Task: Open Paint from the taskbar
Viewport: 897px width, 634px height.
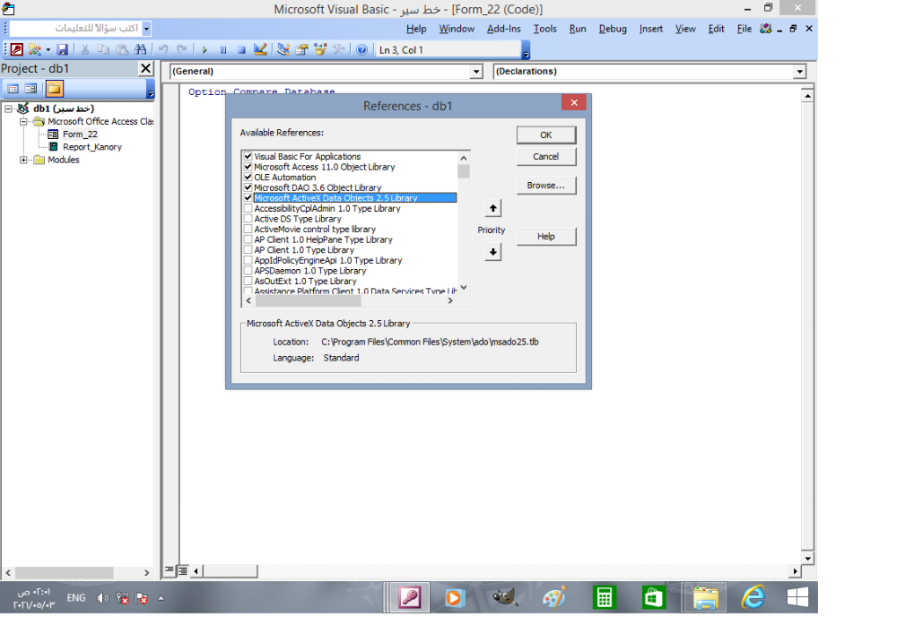Action: pos(553,597)
